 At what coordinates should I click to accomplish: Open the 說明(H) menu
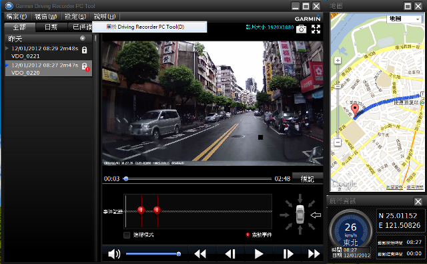[105, 17]
